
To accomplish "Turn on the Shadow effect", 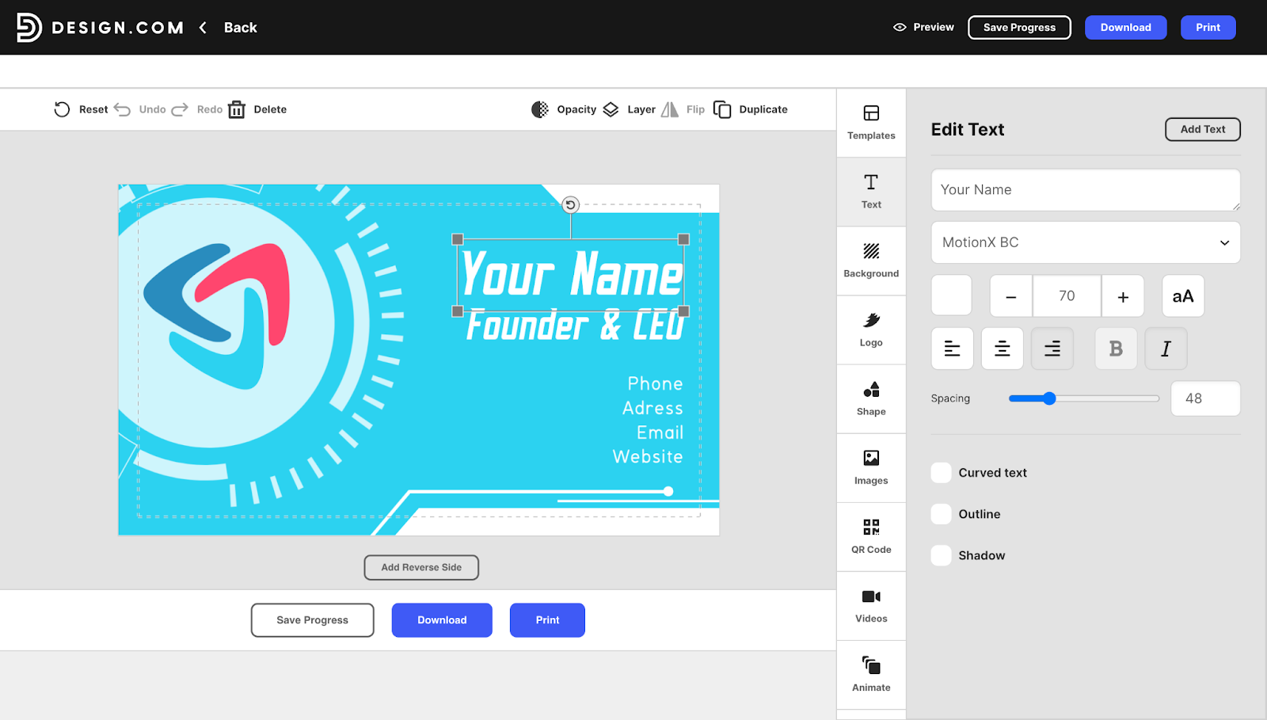I will point(941,555).
